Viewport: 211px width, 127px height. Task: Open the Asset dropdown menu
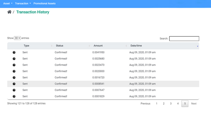8,4
